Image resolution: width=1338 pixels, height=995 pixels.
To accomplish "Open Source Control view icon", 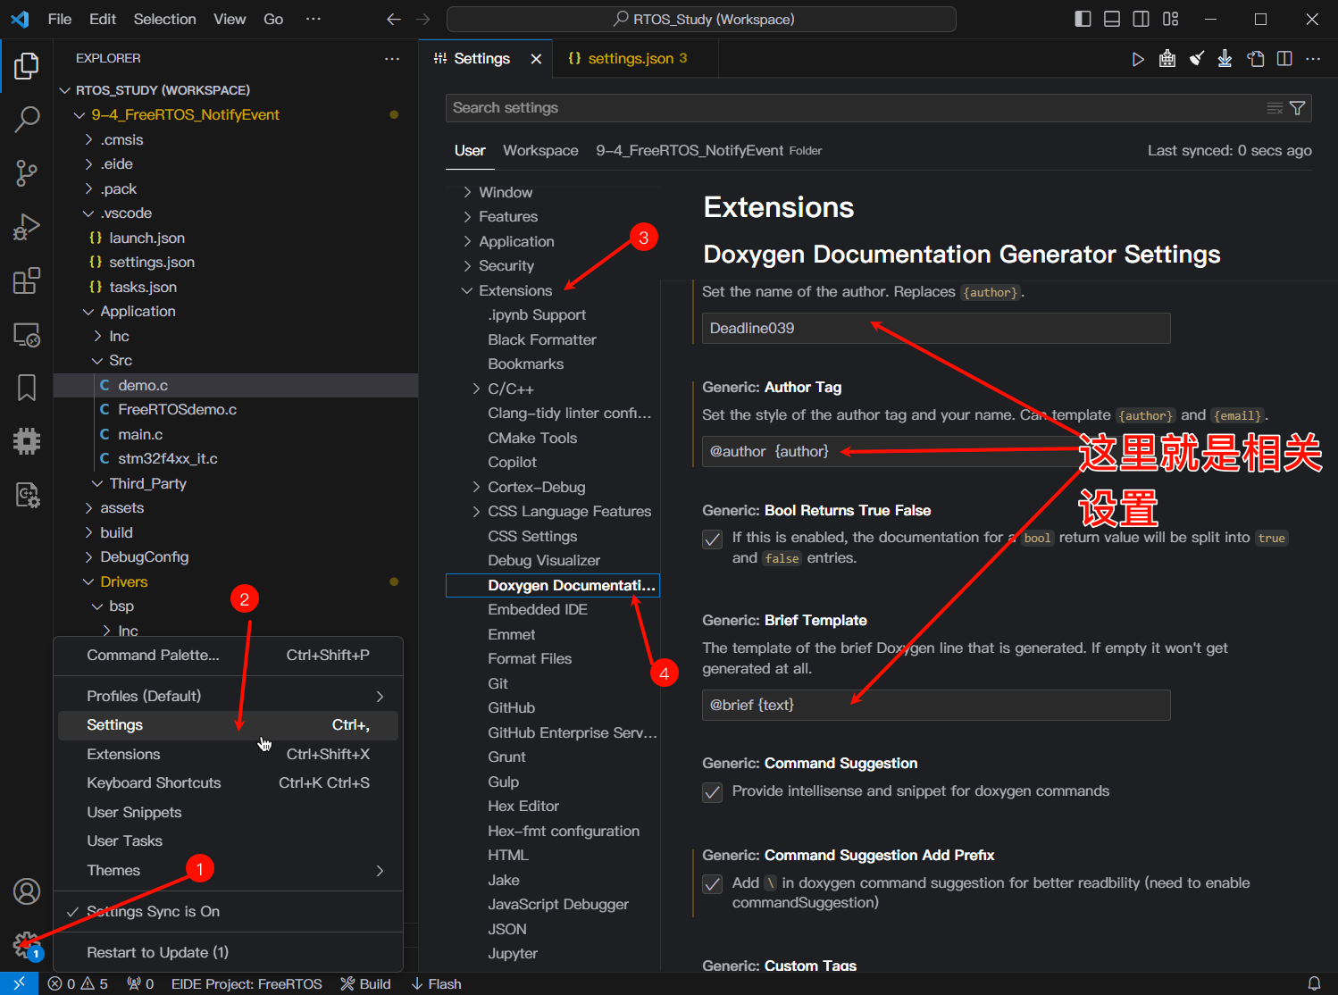I will tap(27, 173).
